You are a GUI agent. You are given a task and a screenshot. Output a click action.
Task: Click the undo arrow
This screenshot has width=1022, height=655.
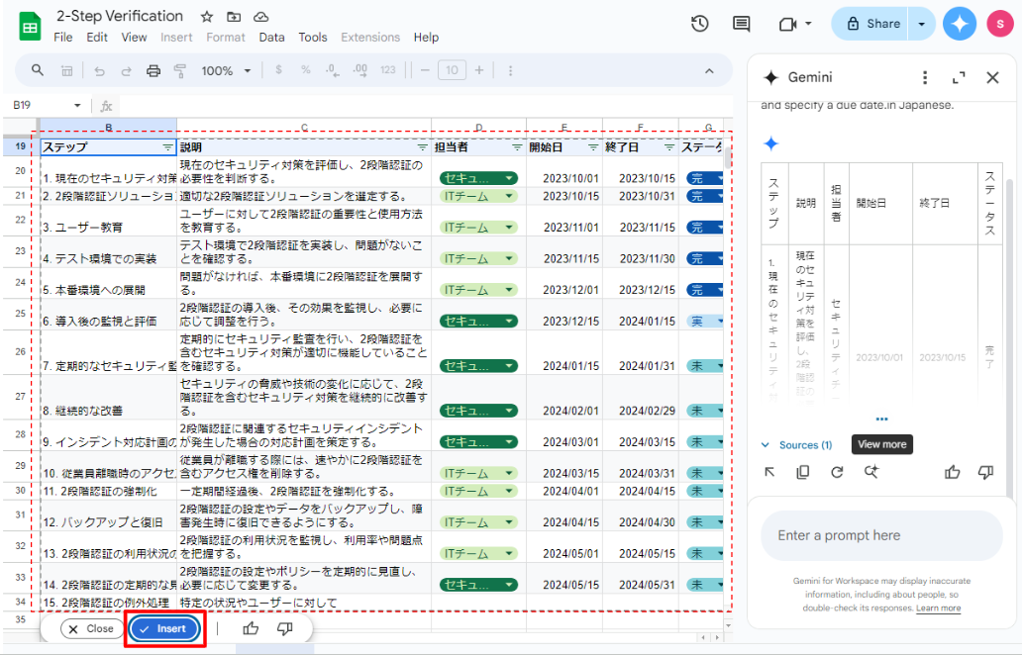click(x=99, y=71)
